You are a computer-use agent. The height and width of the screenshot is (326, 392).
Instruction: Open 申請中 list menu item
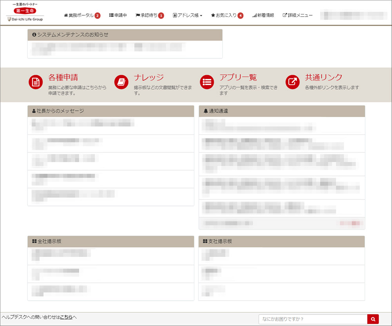tap(118, 16)
